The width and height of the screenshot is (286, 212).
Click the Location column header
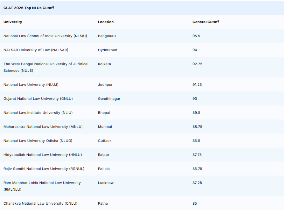point(106,22)
